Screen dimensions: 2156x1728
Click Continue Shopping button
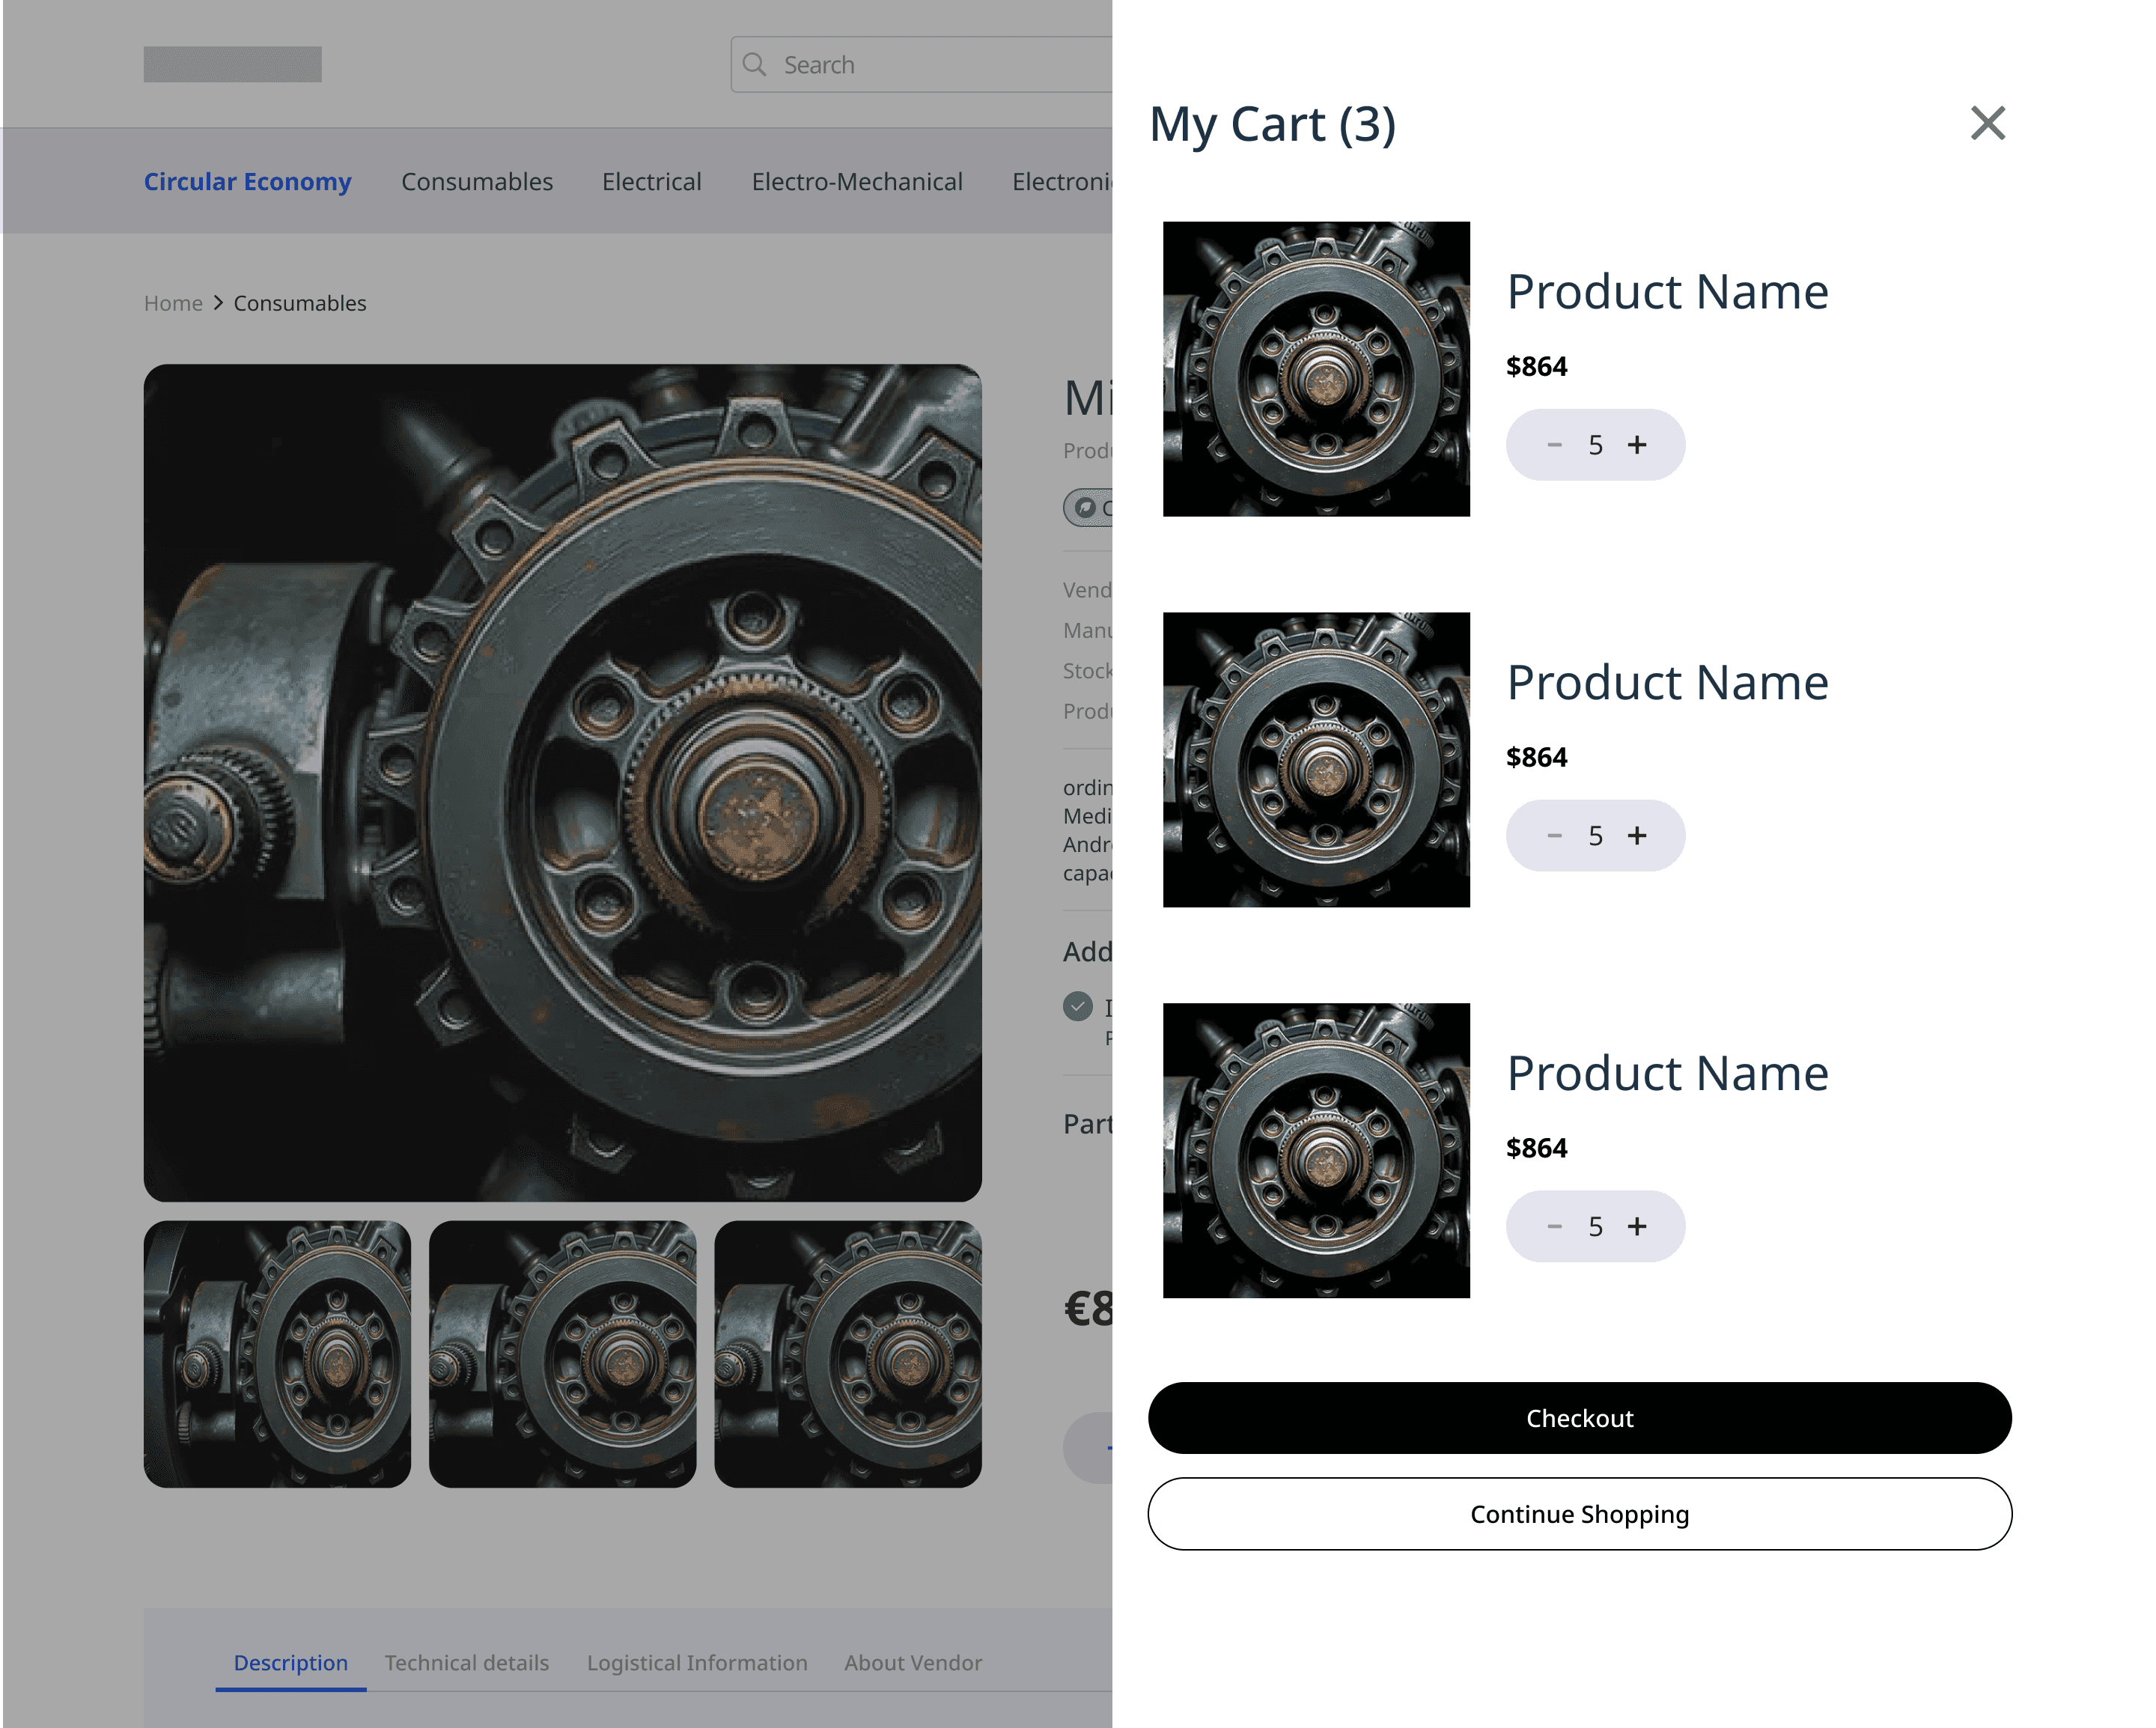[x=1579, y=1514]
